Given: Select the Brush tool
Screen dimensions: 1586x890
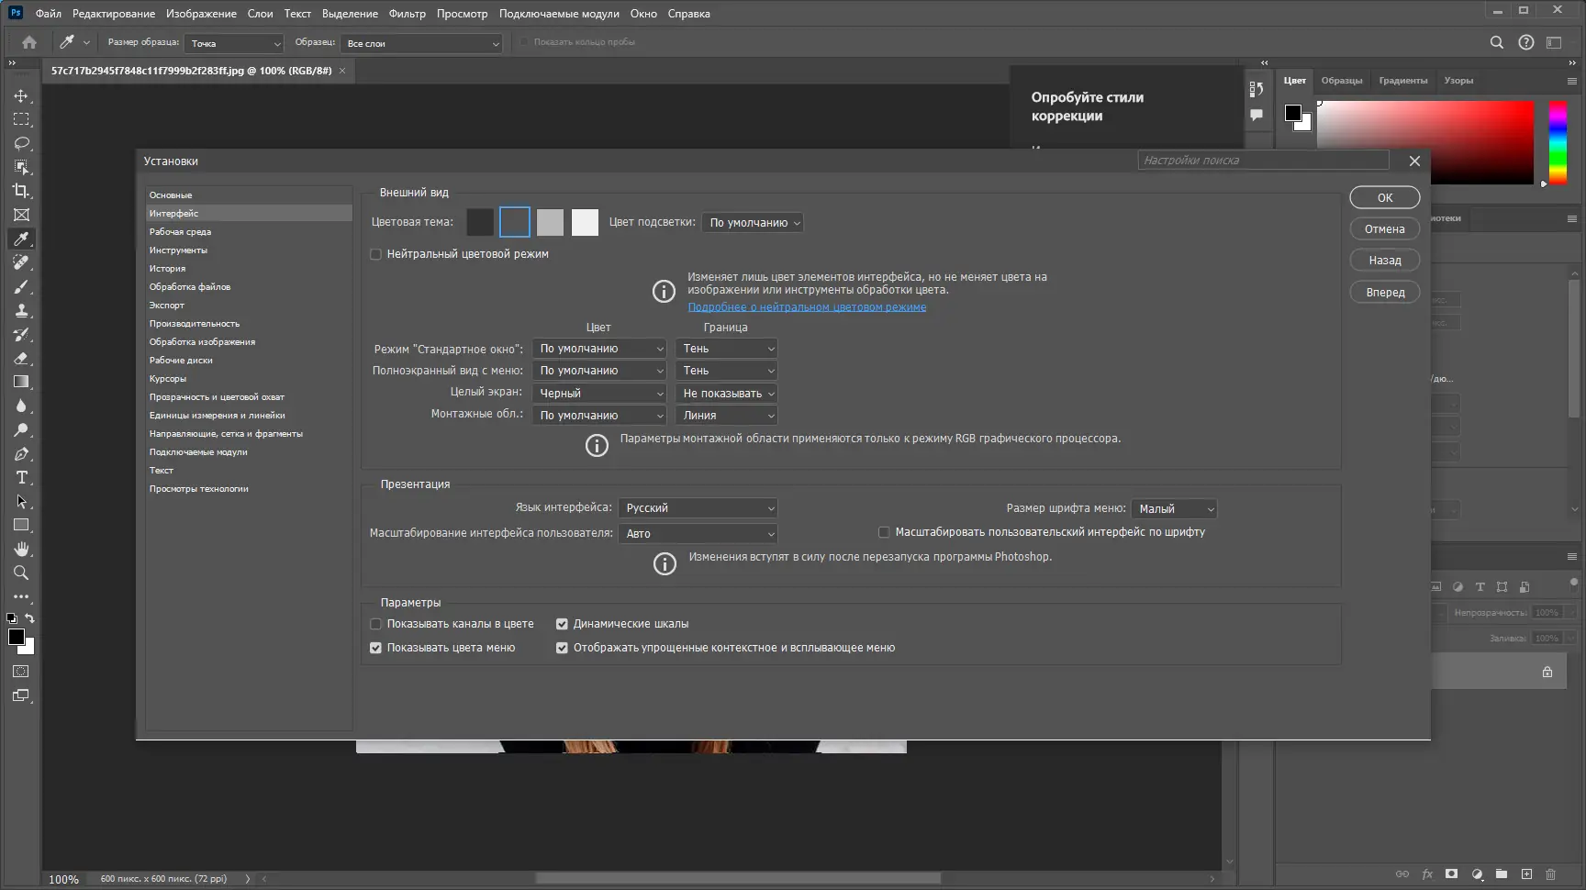Looking at the screenshot, I should click(x=21, y=286).
